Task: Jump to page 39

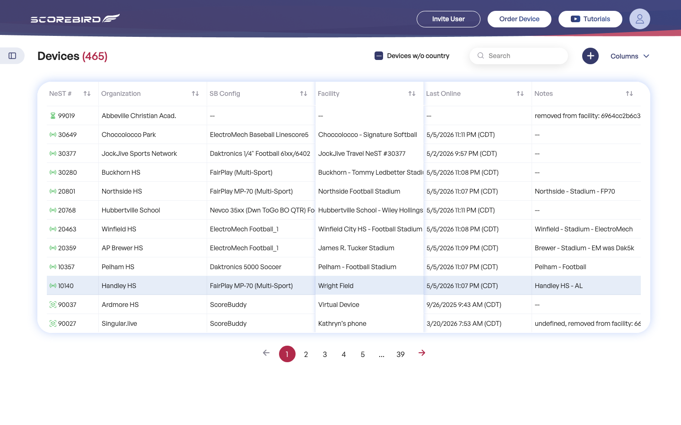Action: 401,354
